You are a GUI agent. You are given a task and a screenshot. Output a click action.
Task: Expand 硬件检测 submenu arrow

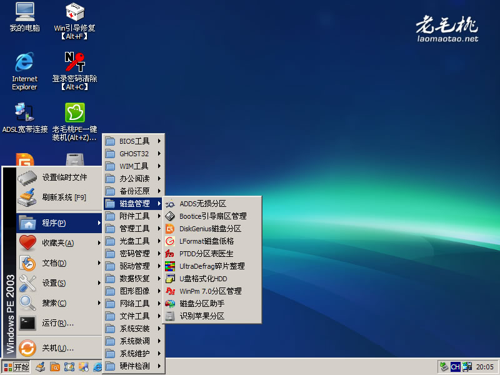point(159,366)
